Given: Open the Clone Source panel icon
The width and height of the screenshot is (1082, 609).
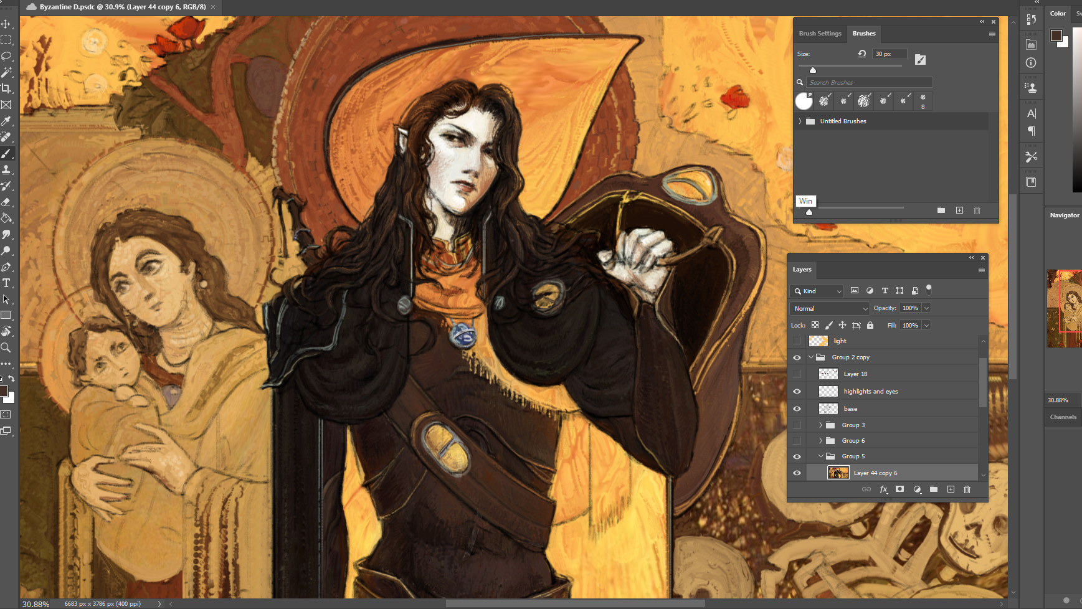Looking at the screenshot, I should [1031, 88].
